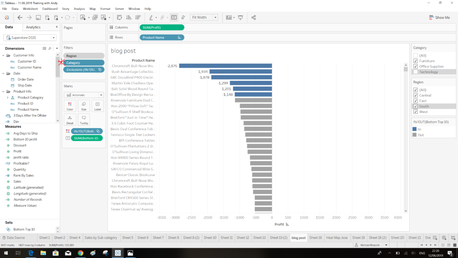
Task: Uncheck the Furniture category checkbox
Action: point(416,61)
